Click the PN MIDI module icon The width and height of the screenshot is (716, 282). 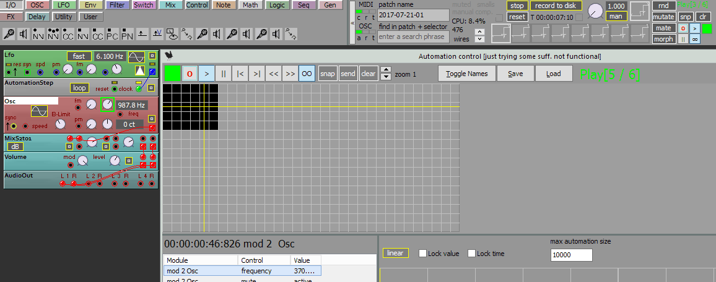127,34
